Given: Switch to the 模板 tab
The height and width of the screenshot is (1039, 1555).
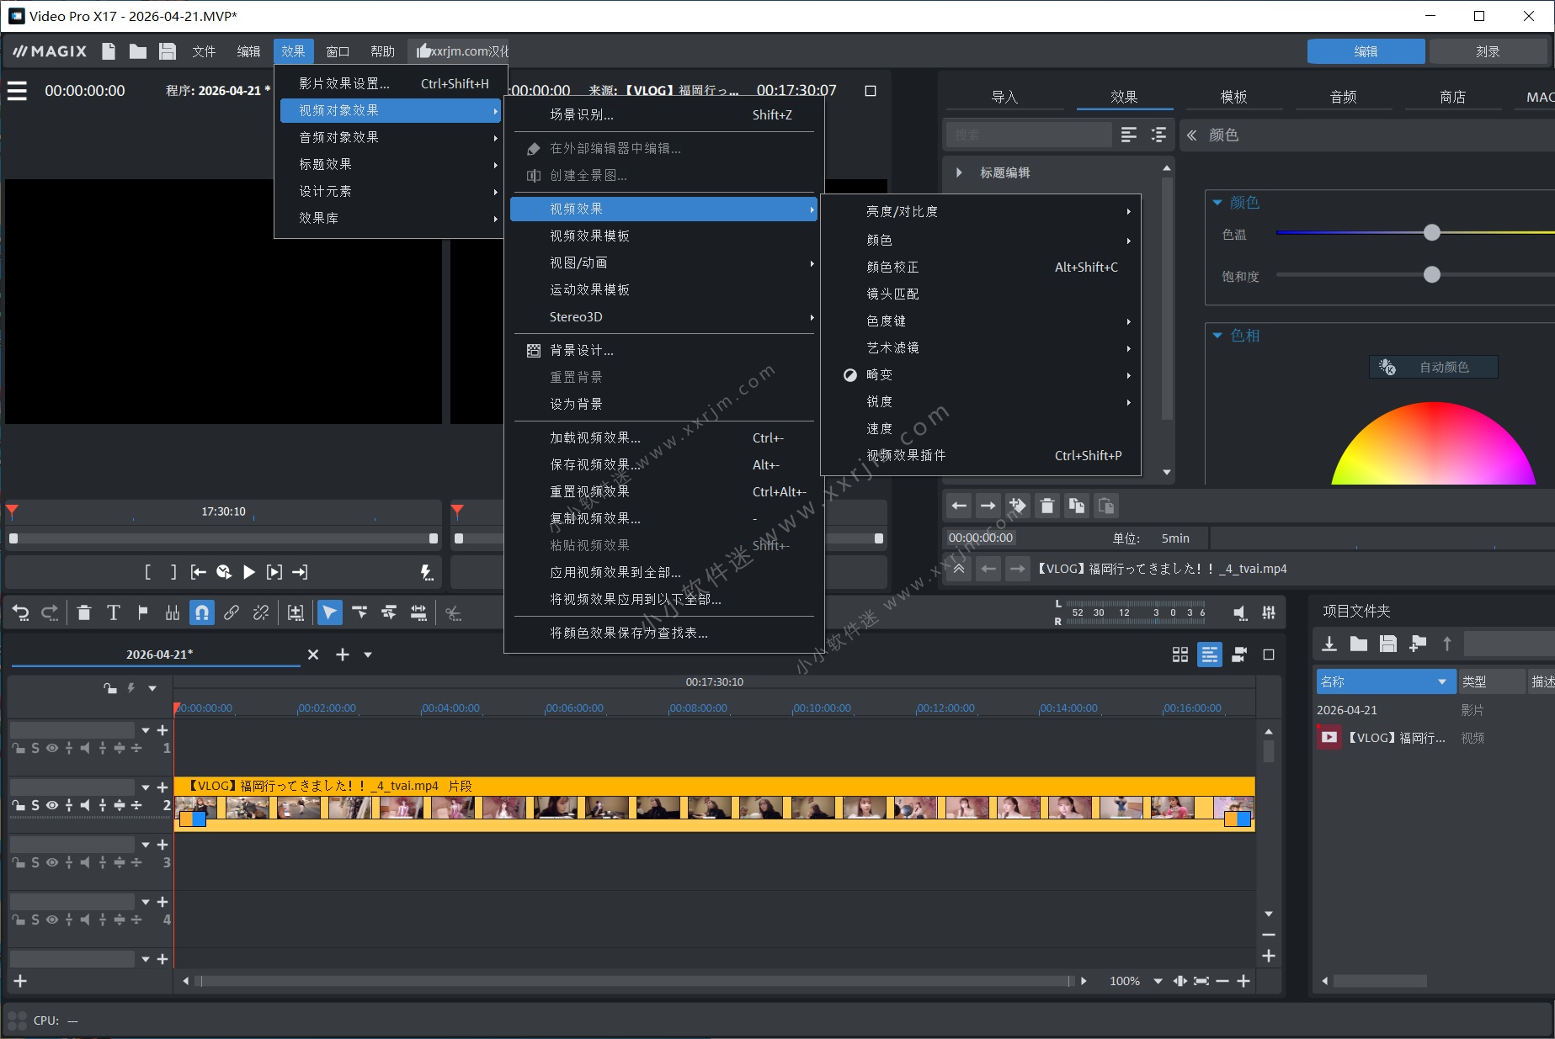Looking at the screenshot, I should click(x=1233, y=97).
